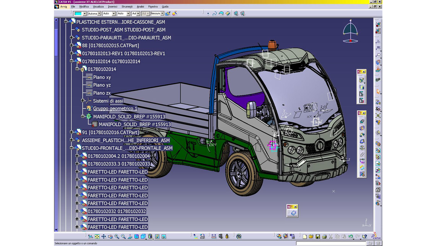Click the command input field in status bar
The width and height of the screenshot is (436, 246).
pyautogui.click(x=331, y=243)
